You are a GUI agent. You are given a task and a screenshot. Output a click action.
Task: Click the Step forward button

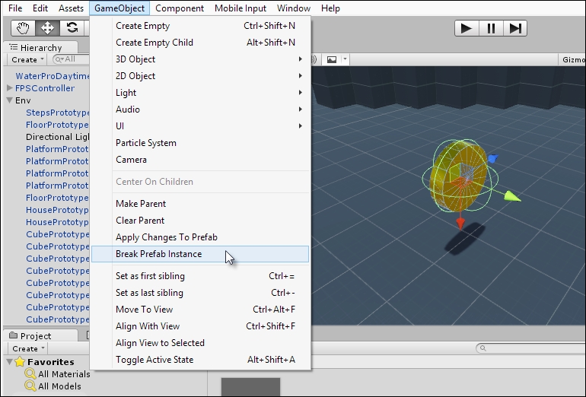[x=515, y=28]
